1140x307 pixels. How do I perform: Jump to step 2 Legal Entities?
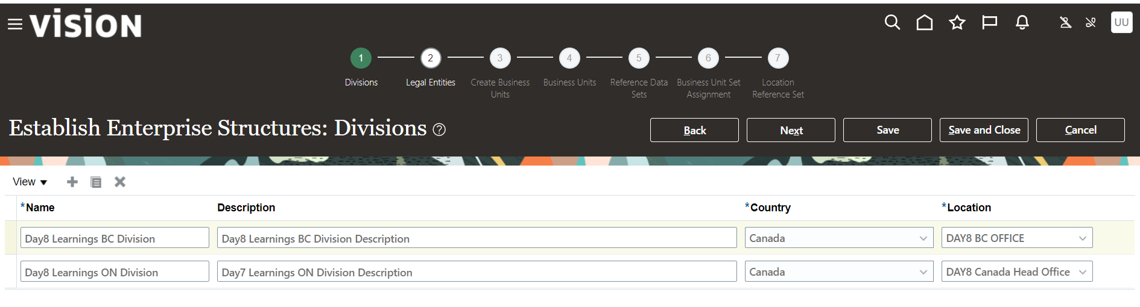point(431,58)
